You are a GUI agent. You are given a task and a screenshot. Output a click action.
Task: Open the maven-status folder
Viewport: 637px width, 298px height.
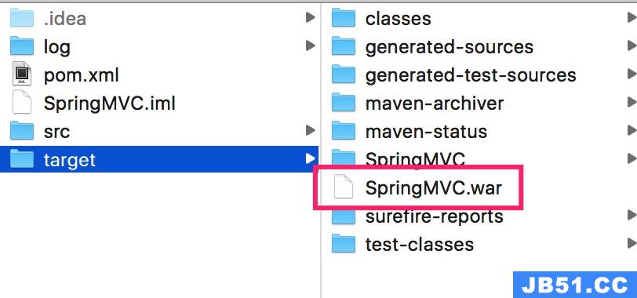click(x=479, y=131)
